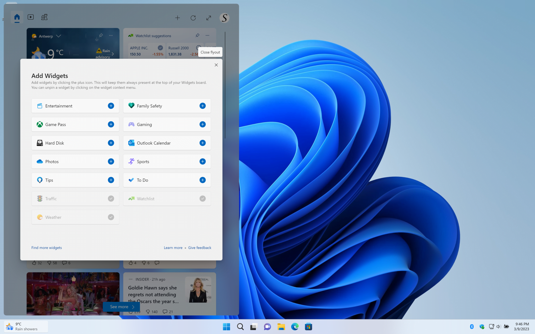
Task: Unpin the Watchlist widget
Action: click(202, 198)
